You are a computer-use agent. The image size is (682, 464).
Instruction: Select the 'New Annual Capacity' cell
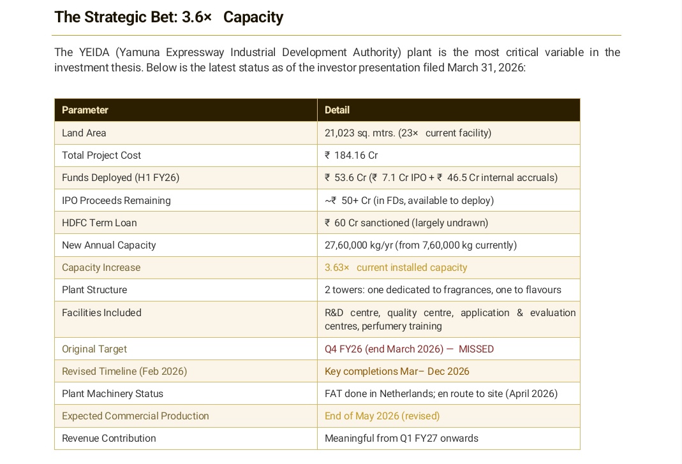[x=186, y=245]
